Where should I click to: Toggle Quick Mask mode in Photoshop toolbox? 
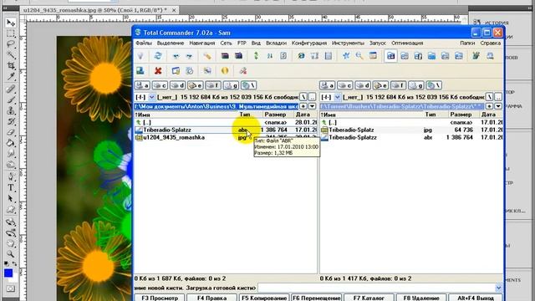point(11,288)
